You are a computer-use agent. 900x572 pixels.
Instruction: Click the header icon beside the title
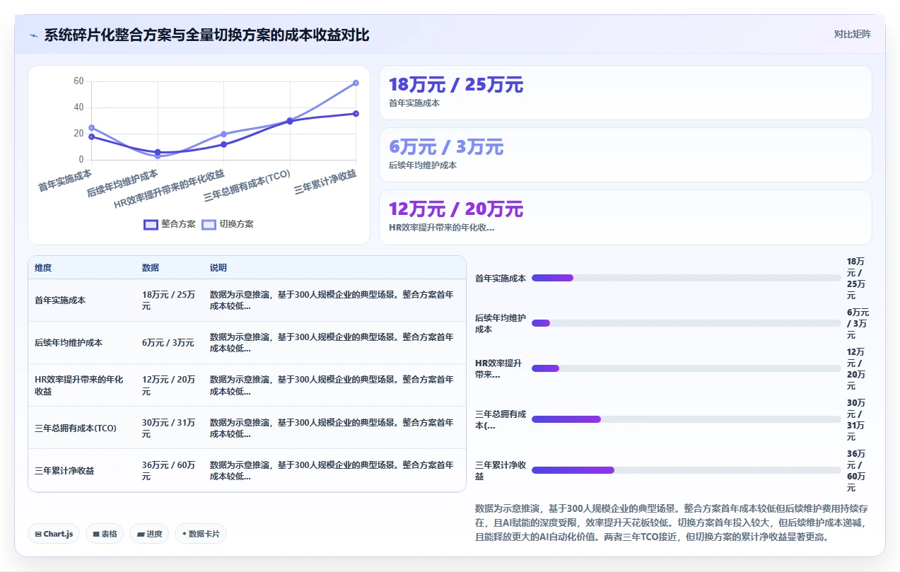click(33, 35)
